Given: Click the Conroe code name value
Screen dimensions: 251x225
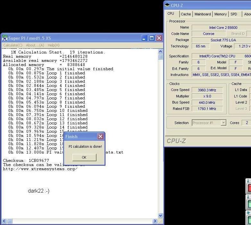Looking at the screenshot, I should (209, 34).
